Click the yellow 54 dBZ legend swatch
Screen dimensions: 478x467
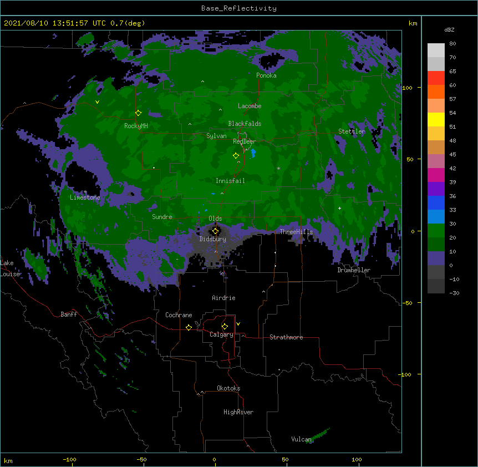[436, 119]
